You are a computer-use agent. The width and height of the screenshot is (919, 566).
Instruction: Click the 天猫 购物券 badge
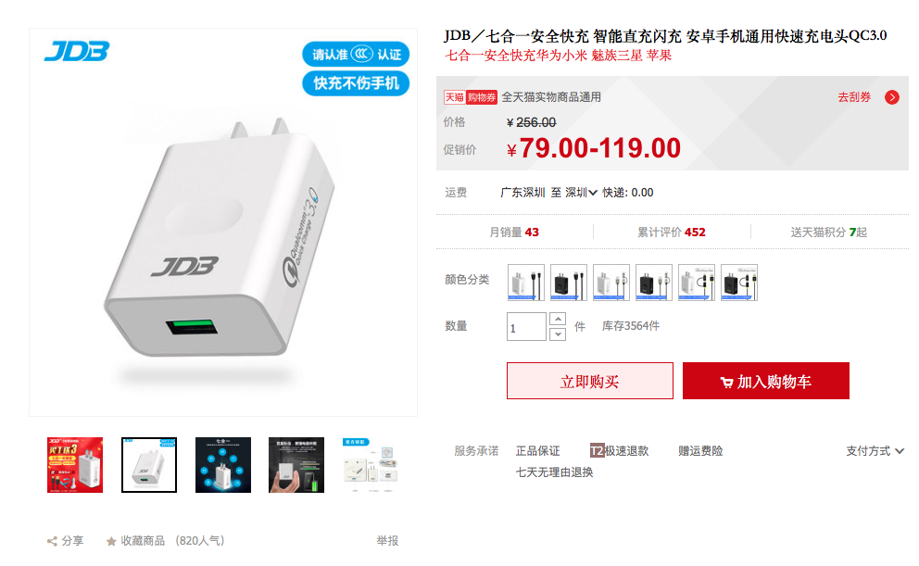click(470, 97)
